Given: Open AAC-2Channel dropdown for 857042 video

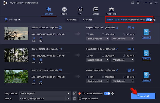Looking at the screenshot, I should click(123, 60).
